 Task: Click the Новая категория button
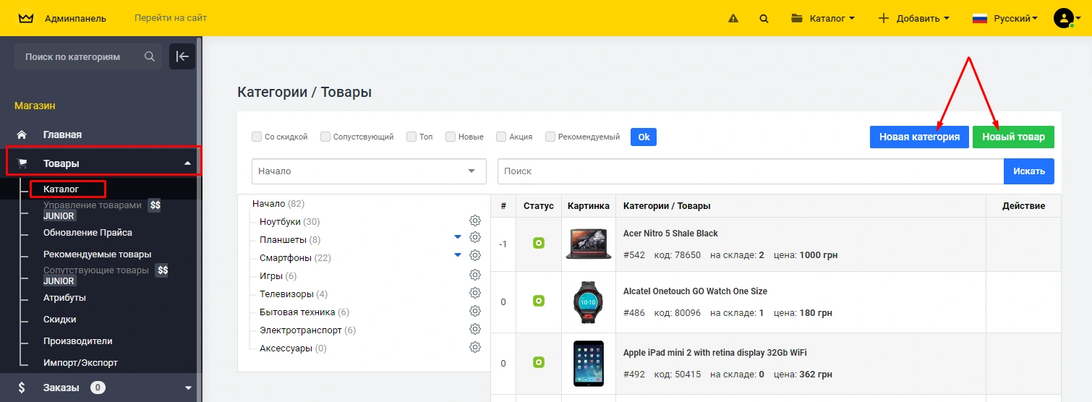(919, 137)
